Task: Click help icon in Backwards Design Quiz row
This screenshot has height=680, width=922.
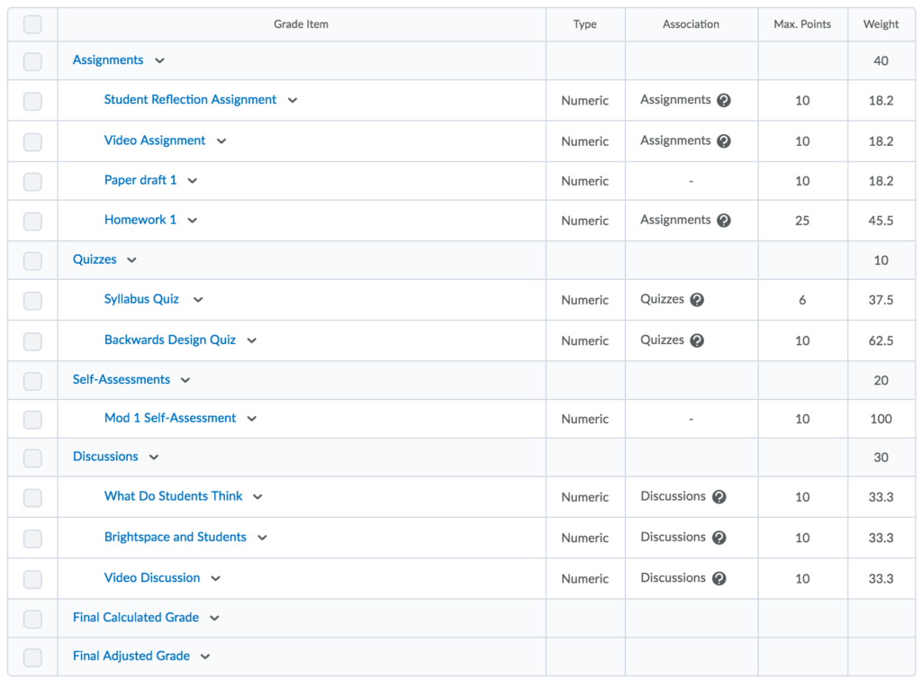Action: coord(697,340)
